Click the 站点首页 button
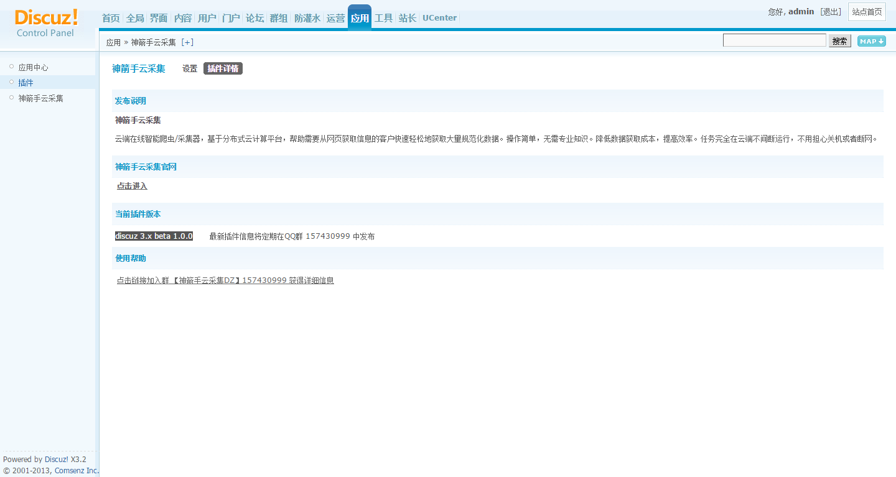This screenshot has height=477, width=896. pos(867,12)
